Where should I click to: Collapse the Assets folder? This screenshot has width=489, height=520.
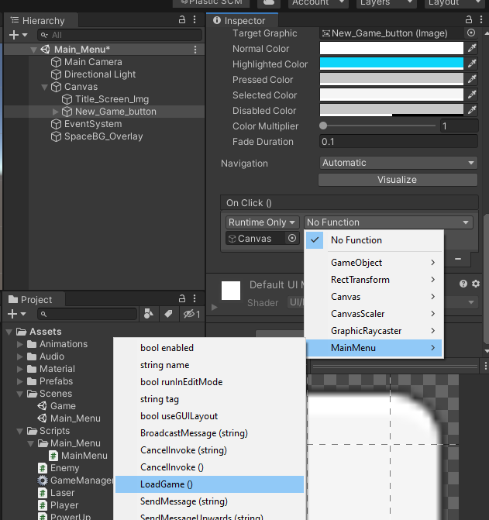(x=9, y=332)
